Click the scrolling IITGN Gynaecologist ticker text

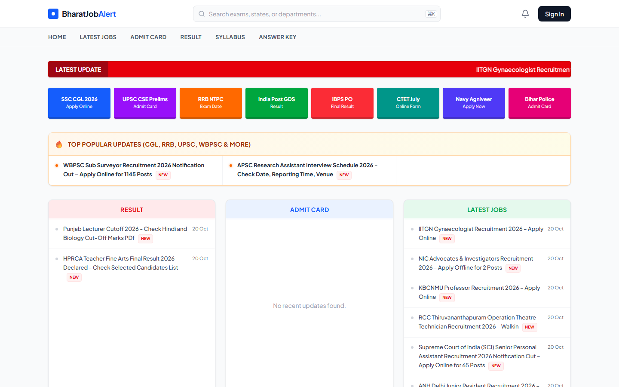coord(523,70)
